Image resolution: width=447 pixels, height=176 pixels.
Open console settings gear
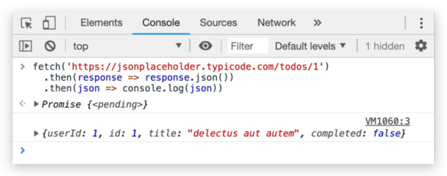tap(421, 46)
